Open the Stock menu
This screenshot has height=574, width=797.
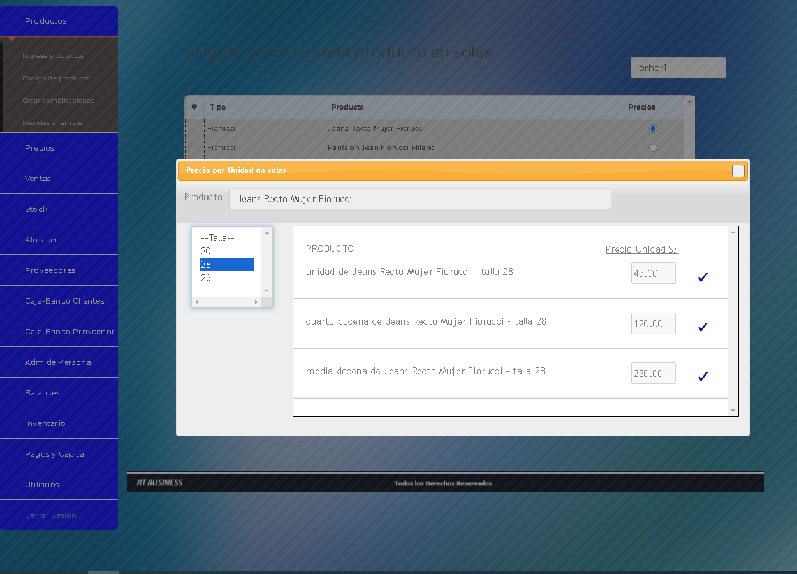point(36,209)
